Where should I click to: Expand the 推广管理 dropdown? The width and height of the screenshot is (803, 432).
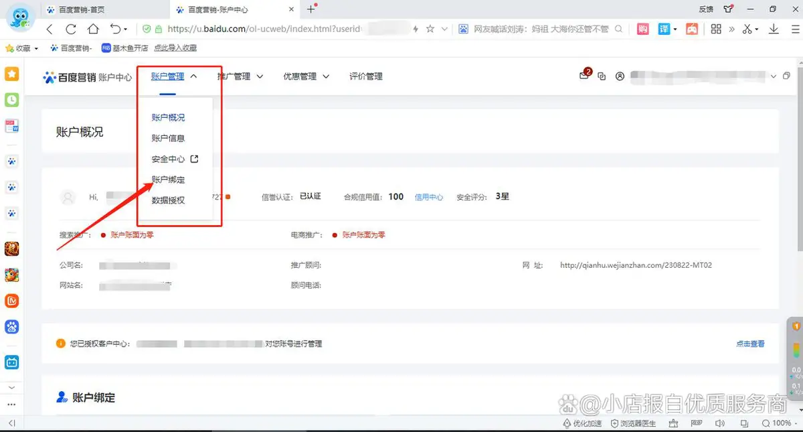point(240,76)
